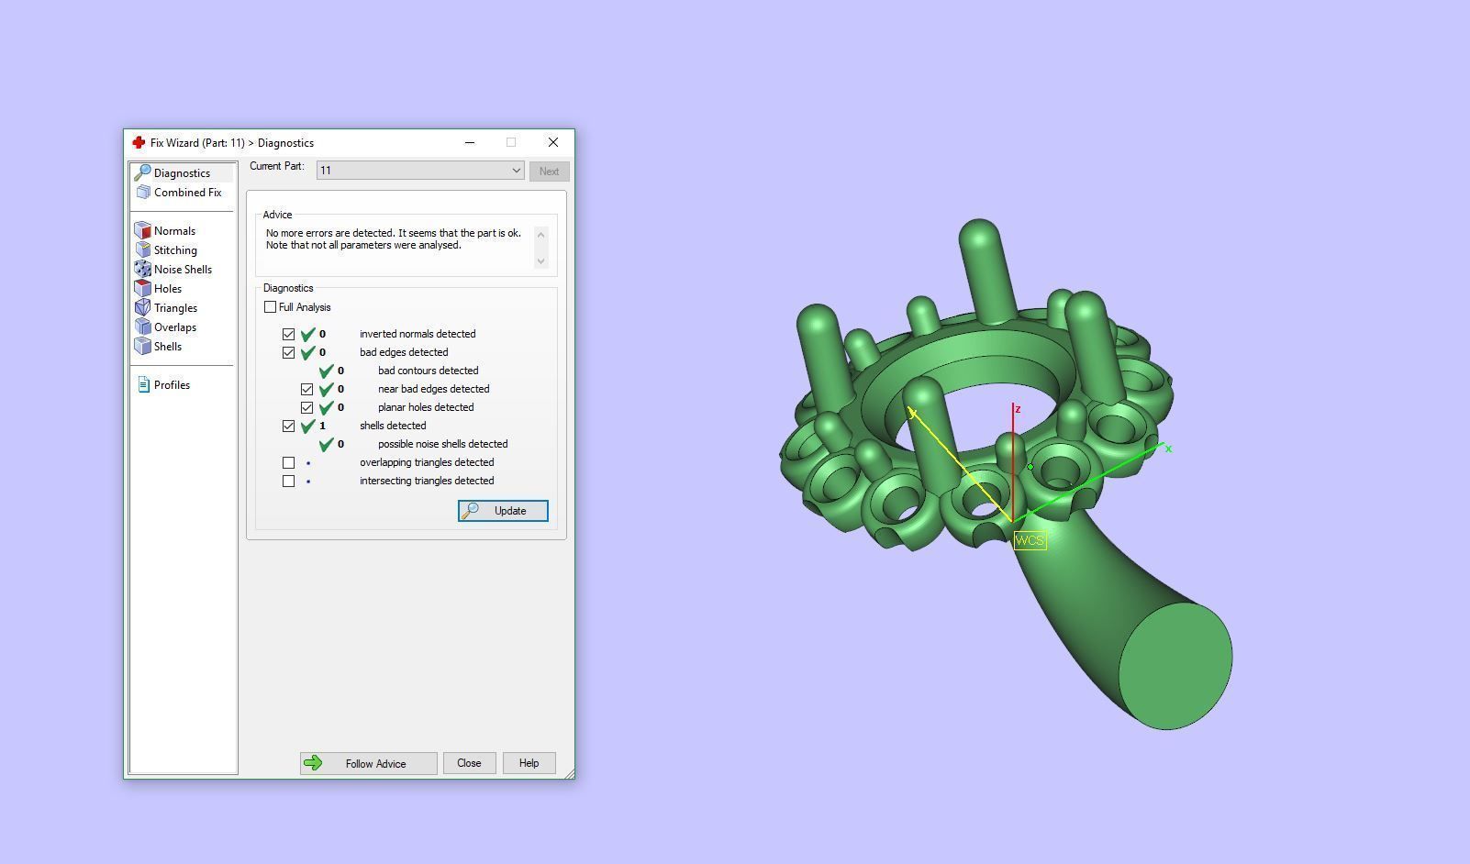Viewport: 1470px width, 864px height.
Task: Switch to the Stitching page
Action: 175,250
